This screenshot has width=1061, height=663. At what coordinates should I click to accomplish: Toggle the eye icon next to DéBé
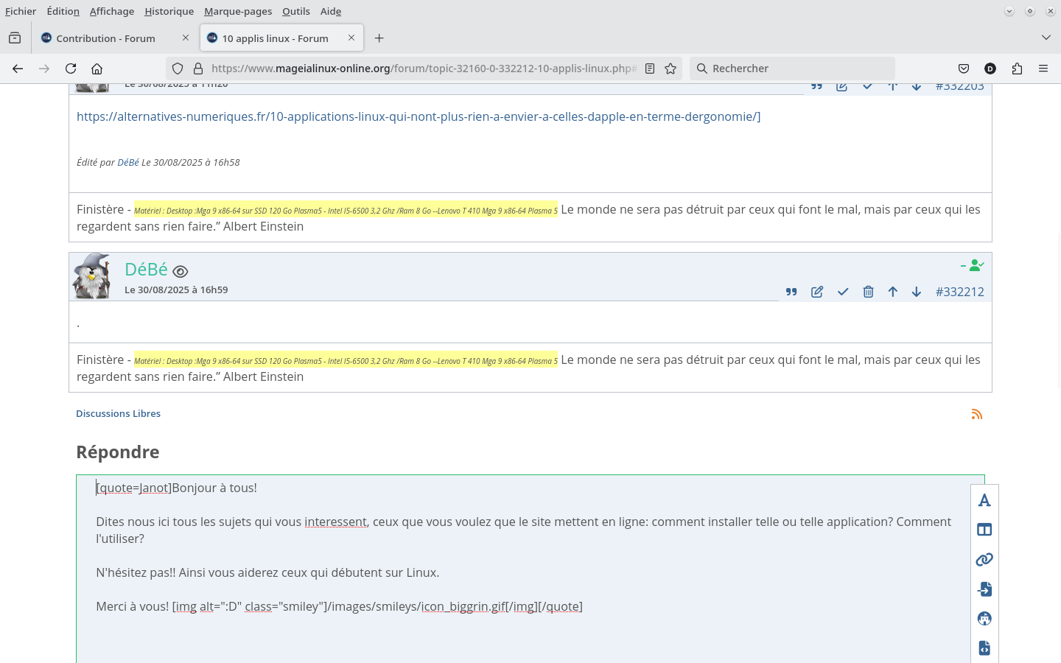pyautogui.click(x=180, y=272)
